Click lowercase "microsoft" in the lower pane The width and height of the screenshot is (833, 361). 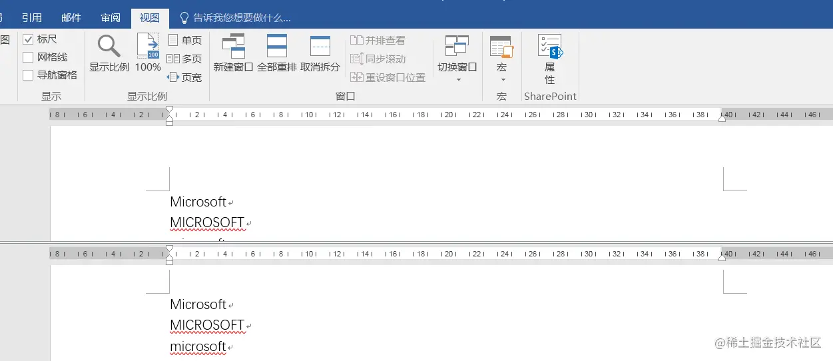[x=198, y=347]
